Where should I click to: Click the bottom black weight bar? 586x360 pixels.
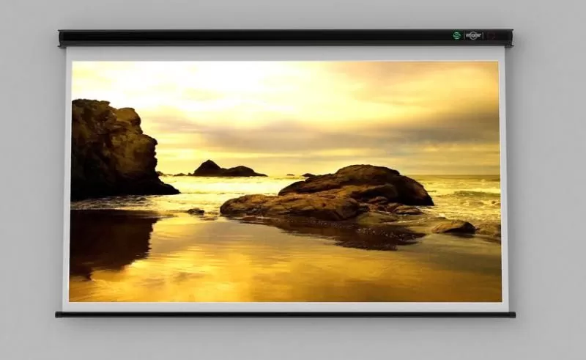tap(286, 315)
